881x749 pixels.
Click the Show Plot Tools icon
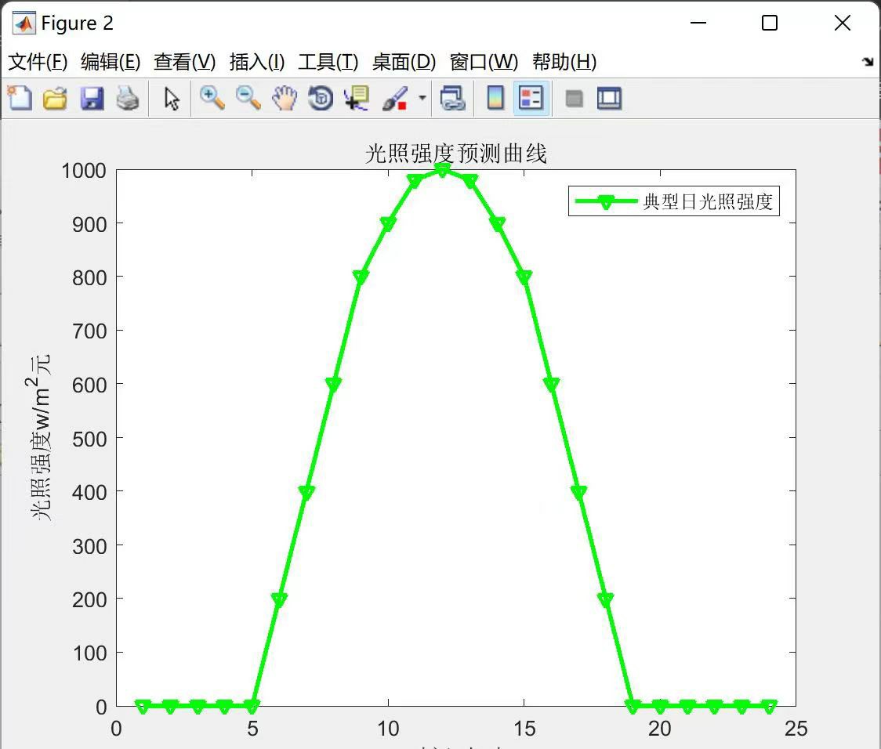pyautogui.click(x=609, y=98)
